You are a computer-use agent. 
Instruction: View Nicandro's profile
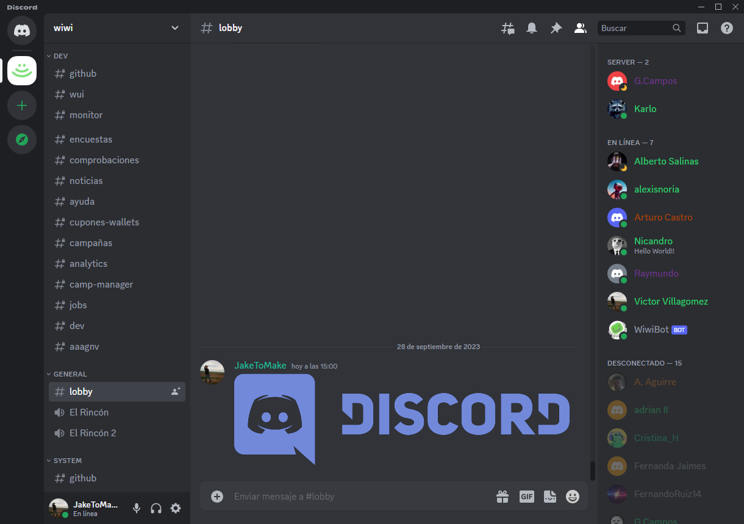tap(670, 246)
